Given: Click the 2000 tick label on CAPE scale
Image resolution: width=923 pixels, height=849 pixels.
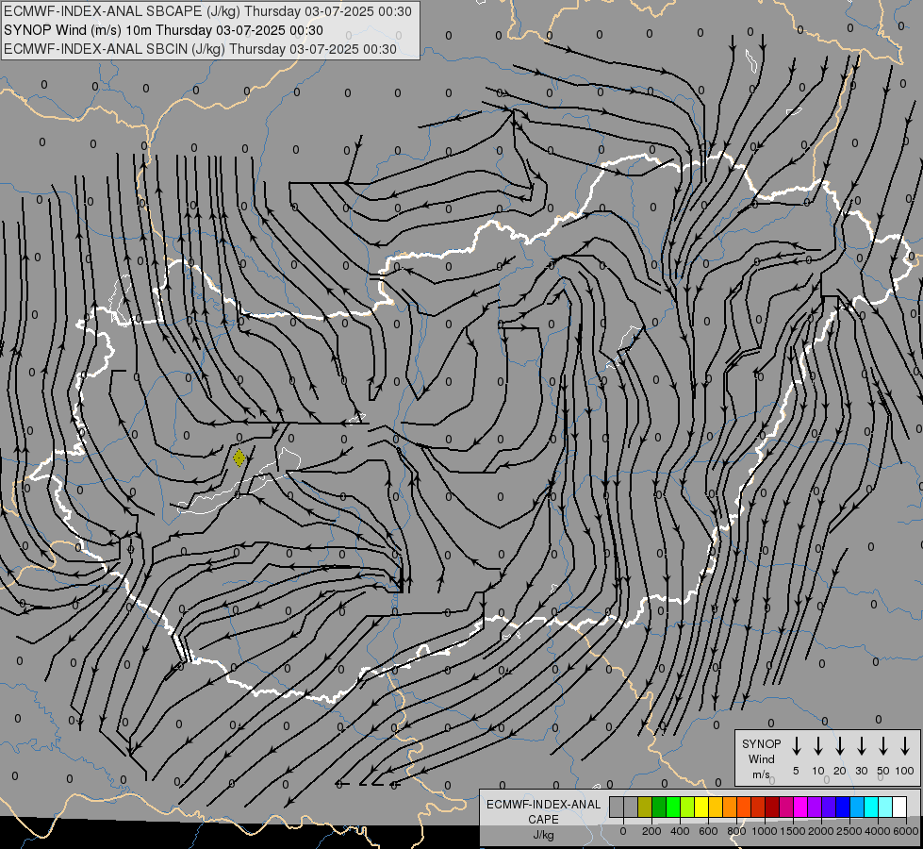Looking at the screenshot, I should pos(821,831).
